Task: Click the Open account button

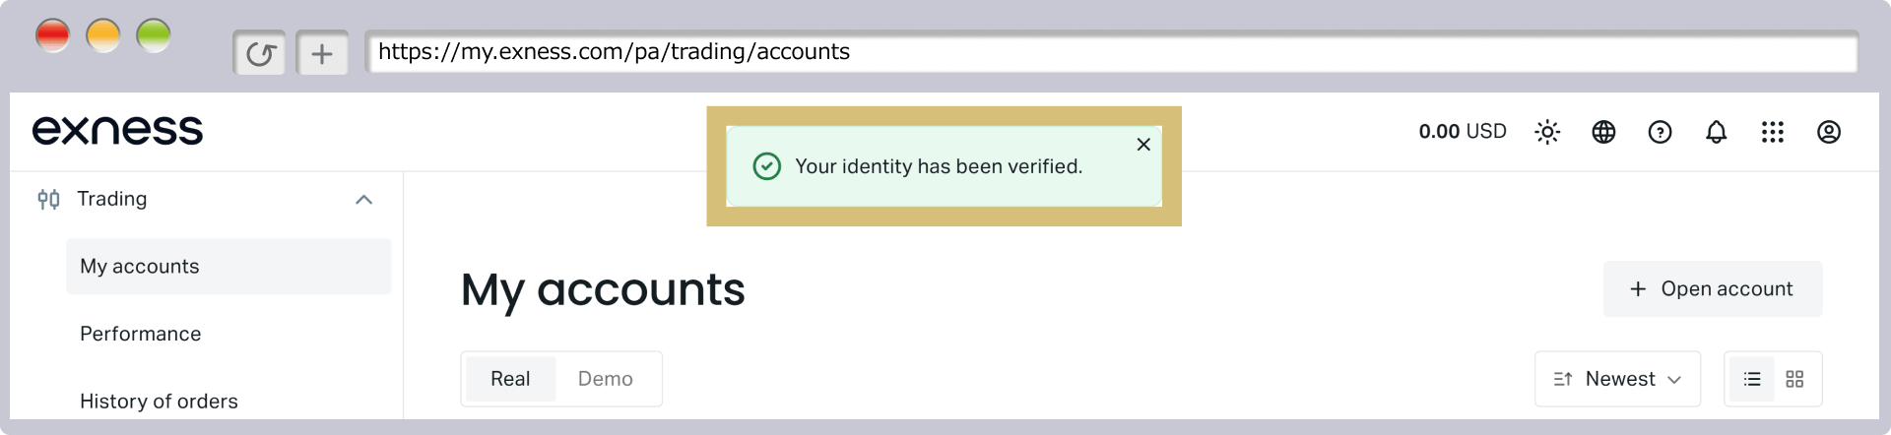Action: click(1713, 288)
